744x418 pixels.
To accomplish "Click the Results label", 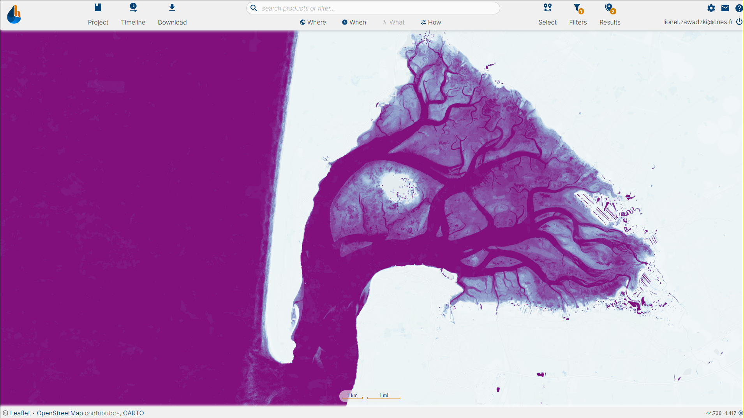I will tap(610, 22).
